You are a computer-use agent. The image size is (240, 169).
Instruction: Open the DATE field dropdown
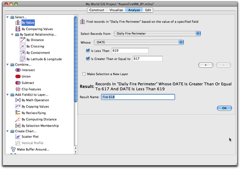pos(139,42)
